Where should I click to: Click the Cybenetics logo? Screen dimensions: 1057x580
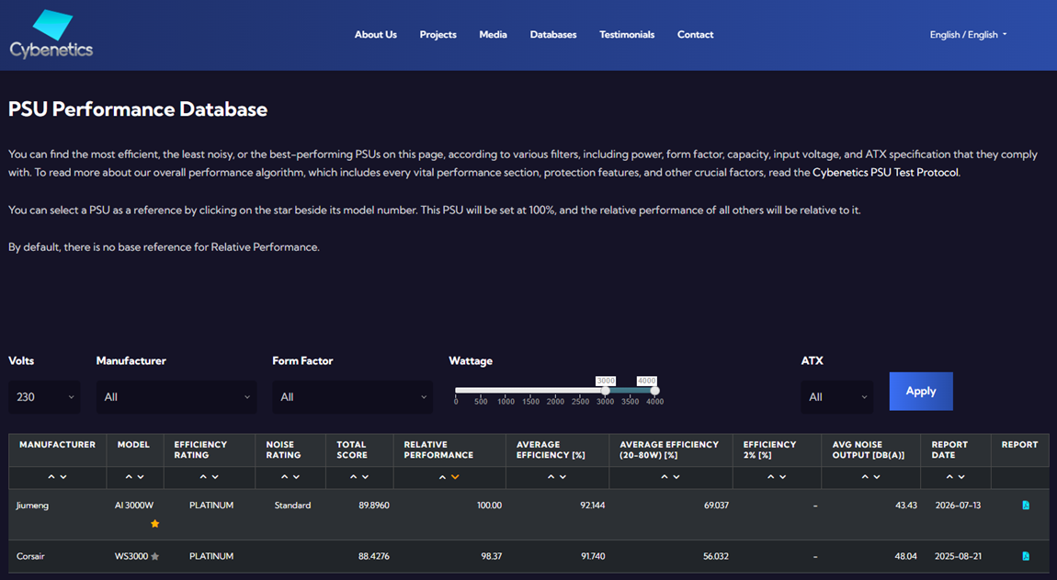[51, 34]
